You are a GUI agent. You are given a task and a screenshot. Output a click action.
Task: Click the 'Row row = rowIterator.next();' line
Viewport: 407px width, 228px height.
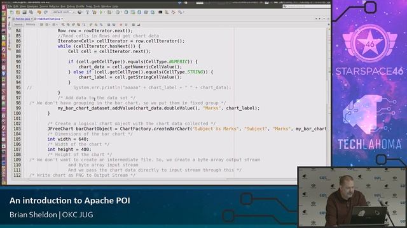95,31
